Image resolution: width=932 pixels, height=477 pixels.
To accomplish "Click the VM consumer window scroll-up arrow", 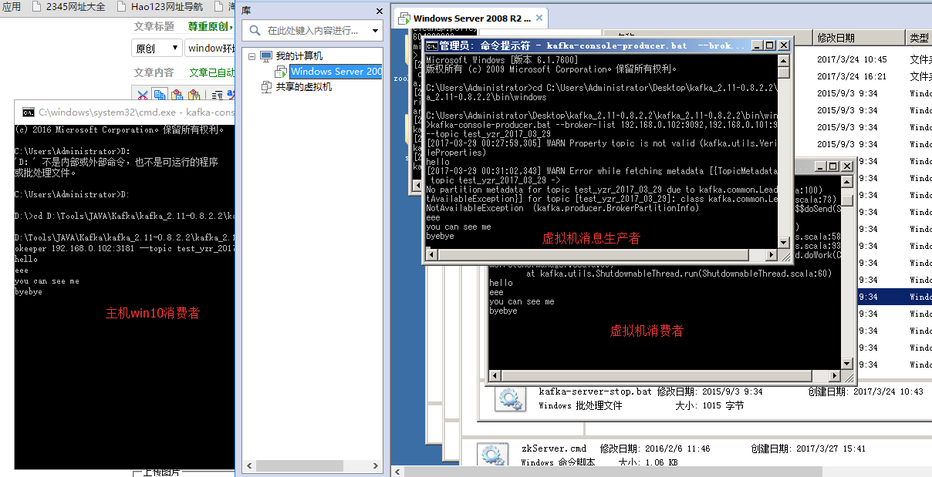I will [x=847, y=180].
